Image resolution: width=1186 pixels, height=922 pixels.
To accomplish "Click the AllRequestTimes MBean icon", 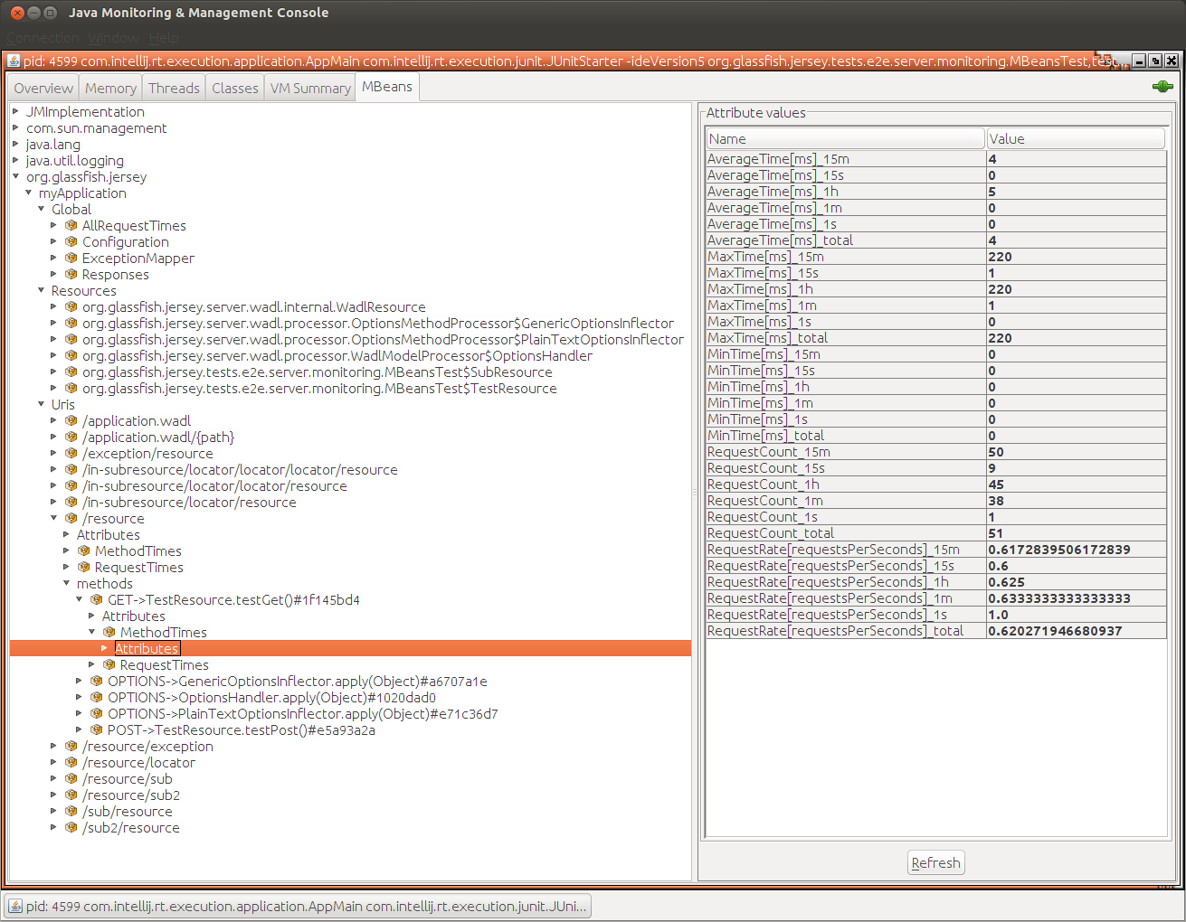I will 71,226.
